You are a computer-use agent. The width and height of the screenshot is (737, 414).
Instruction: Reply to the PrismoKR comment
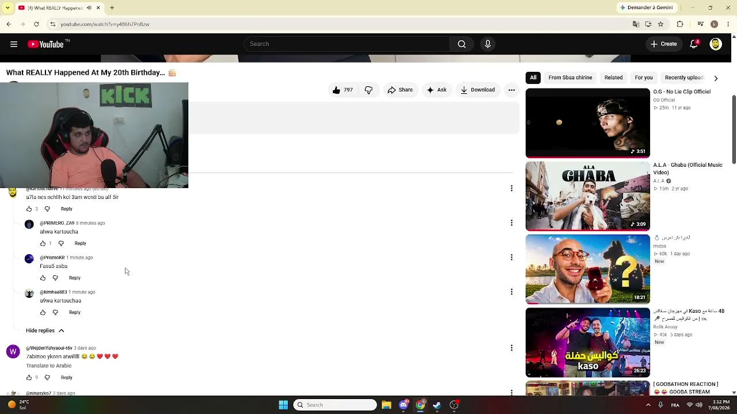tap(74, 278)
